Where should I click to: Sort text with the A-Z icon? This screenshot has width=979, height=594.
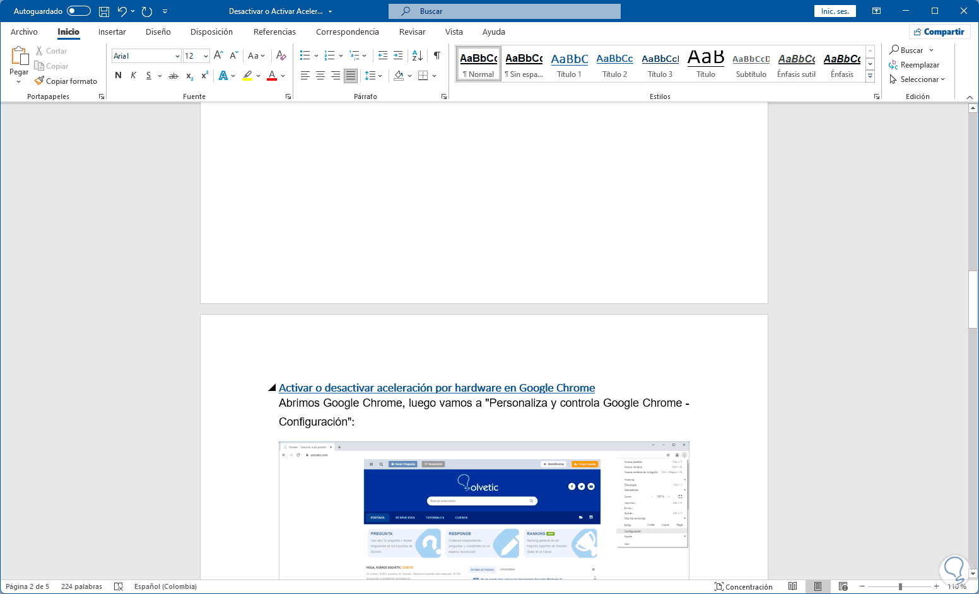(x=417, y=55)
